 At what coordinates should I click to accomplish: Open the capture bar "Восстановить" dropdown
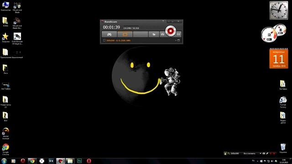point(261,154)
